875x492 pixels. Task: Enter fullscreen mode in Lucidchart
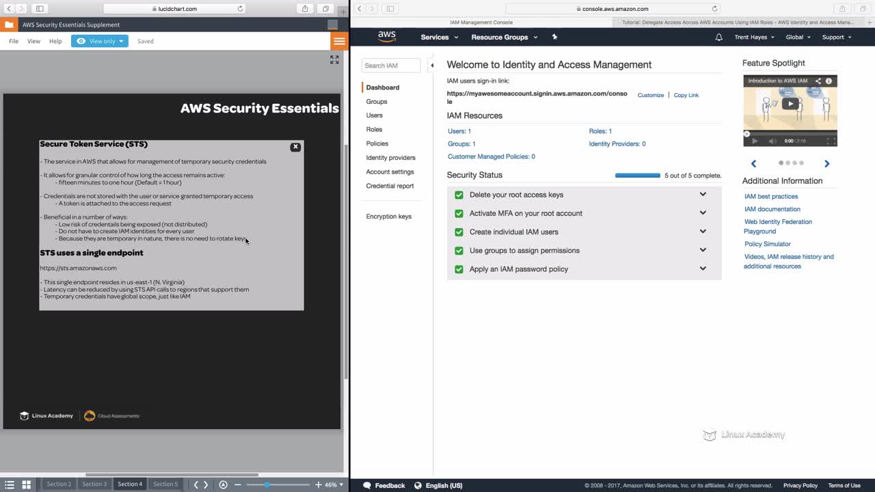pyautogui.click(x=334, y=60)
